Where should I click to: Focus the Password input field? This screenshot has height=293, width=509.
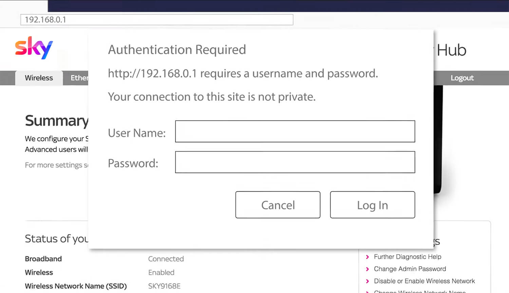tap(295, 162)
